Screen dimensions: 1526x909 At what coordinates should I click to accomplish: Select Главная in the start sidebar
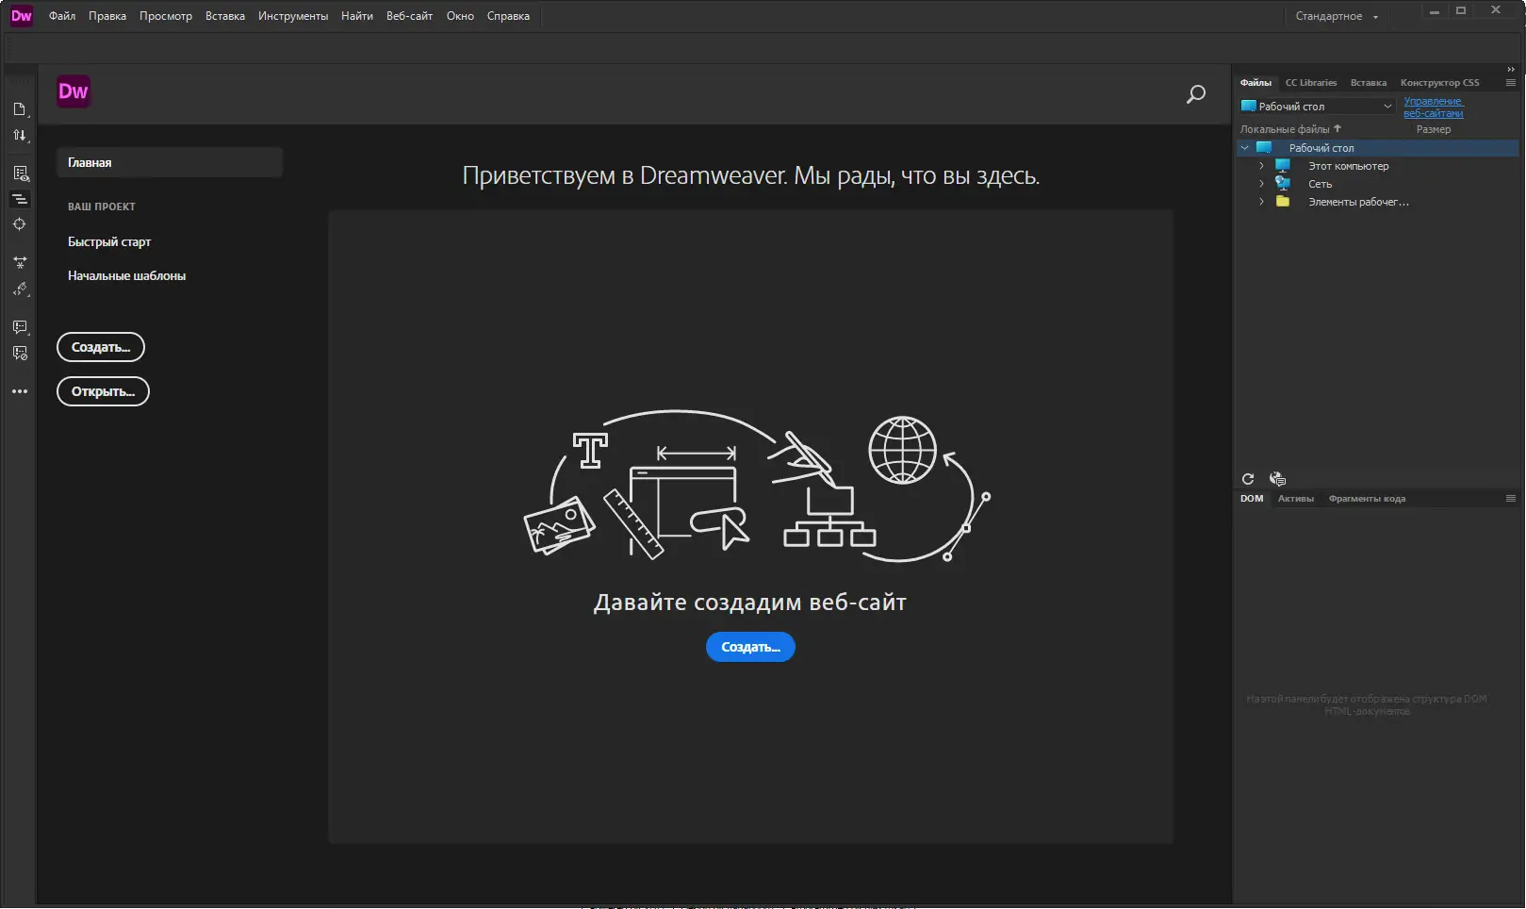170,162
